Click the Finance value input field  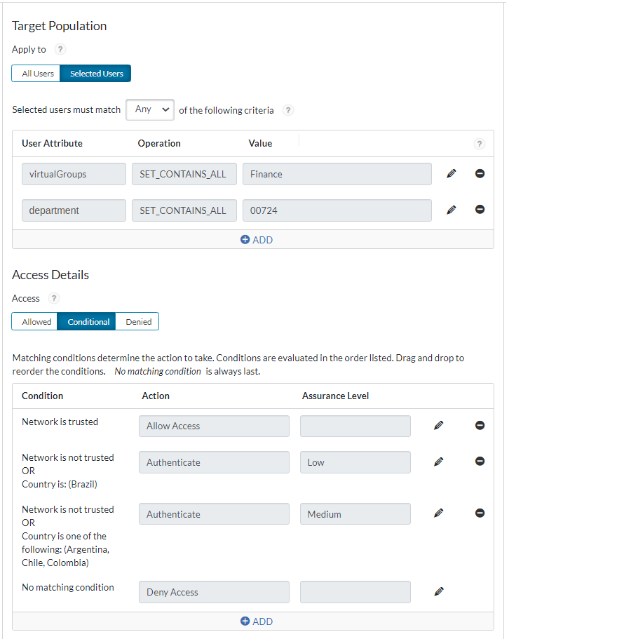(337, 173)
